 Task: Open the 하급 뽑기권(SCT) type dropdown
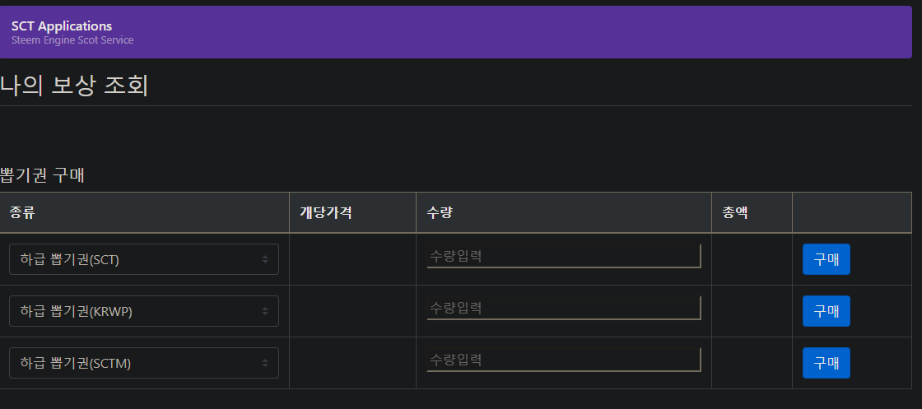[144, 259]
